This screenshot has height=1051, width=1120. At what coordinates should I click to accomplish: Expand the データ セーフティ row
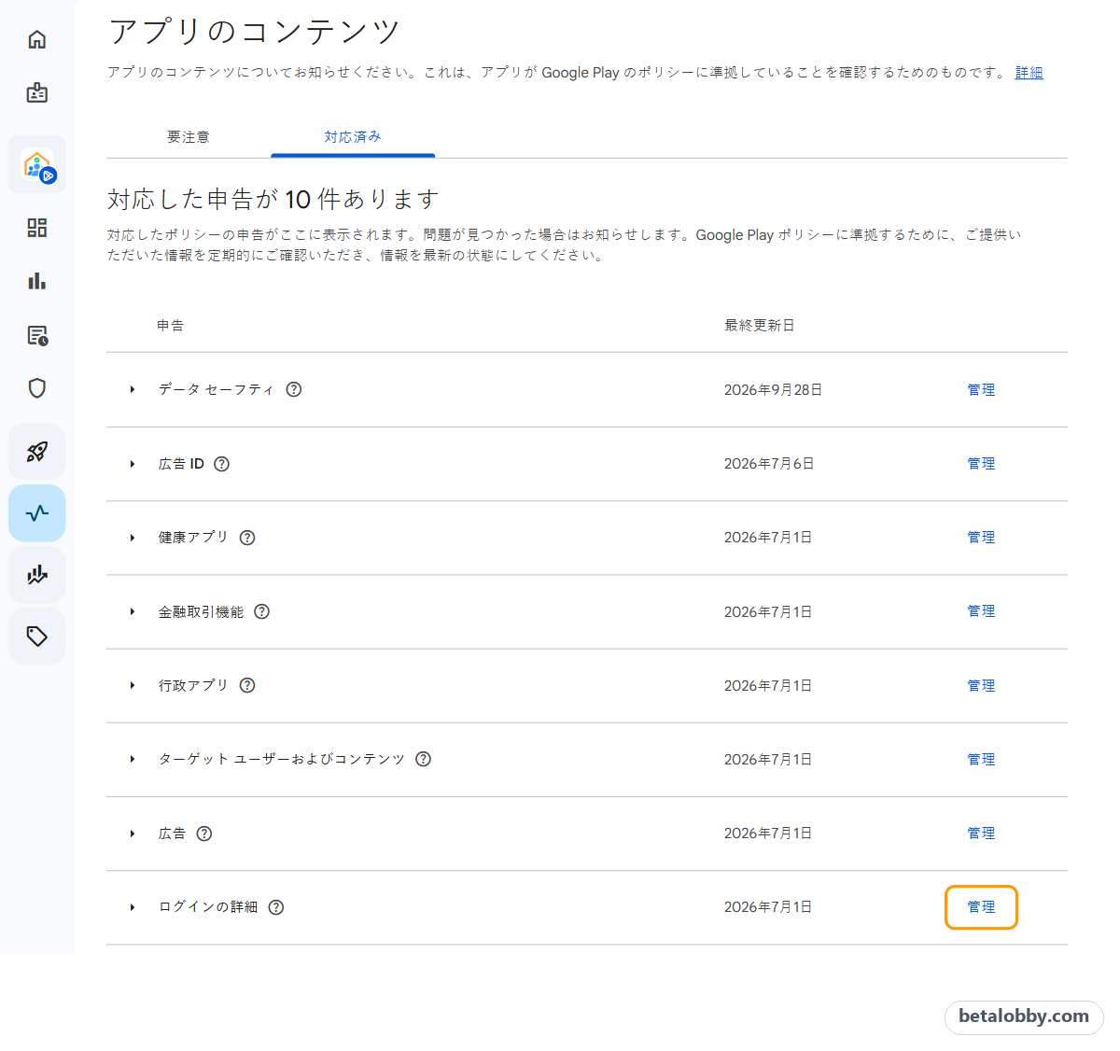pyautogui.click(x=133, y=389)
